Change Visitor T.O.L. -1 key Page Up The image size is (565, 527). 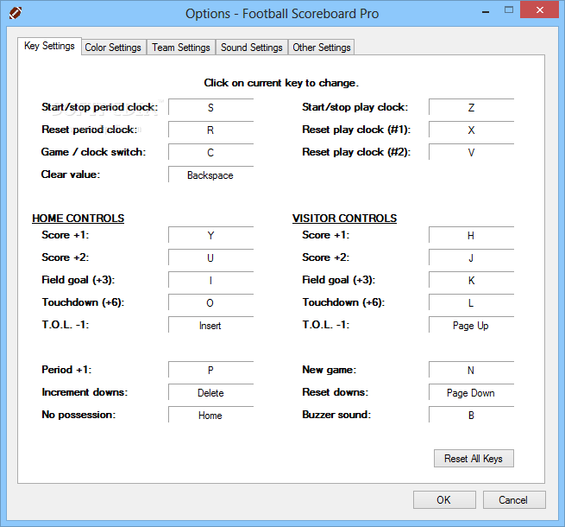tap(471, 325)
